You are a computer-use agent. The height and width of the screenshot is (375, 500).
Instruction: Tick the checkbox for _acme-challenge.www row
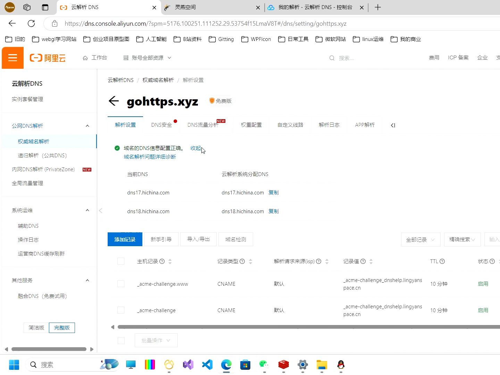121,284
